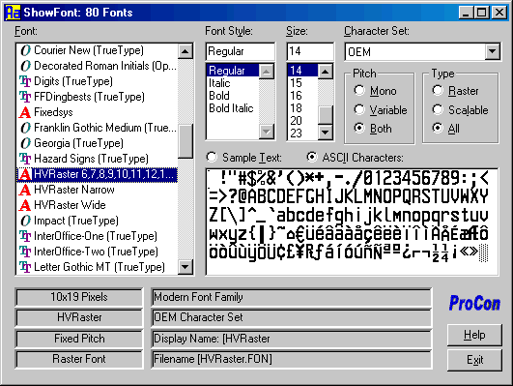Click the TrueType icon beside Hazard Signs
Image resolution: width=513 pixels, height=386 pixels.
click(25, 159)
